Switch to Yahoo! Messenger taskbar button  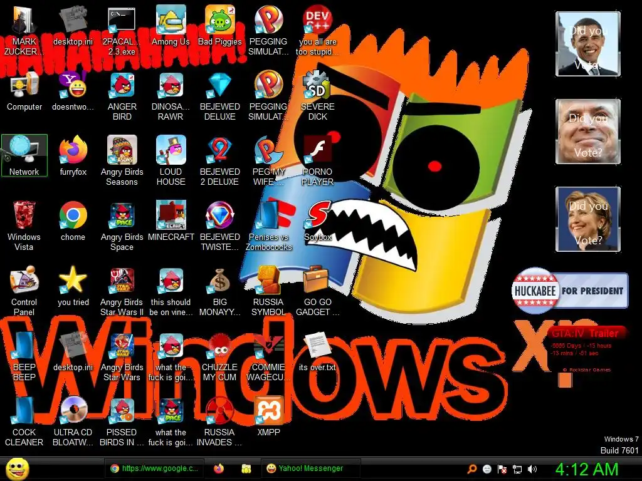(x=310, y=468)
